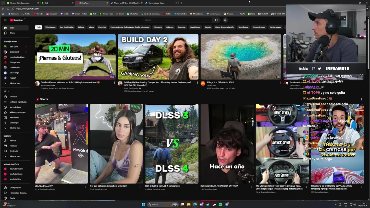
Task: Open the Hace un año short thumbnail
Action: (227, 144)
